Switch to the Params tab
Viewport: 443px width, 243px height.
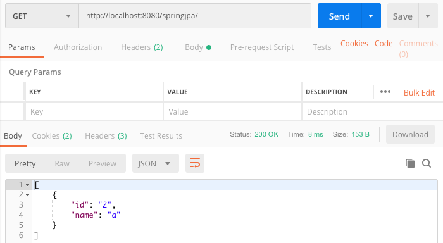point(22,47)
